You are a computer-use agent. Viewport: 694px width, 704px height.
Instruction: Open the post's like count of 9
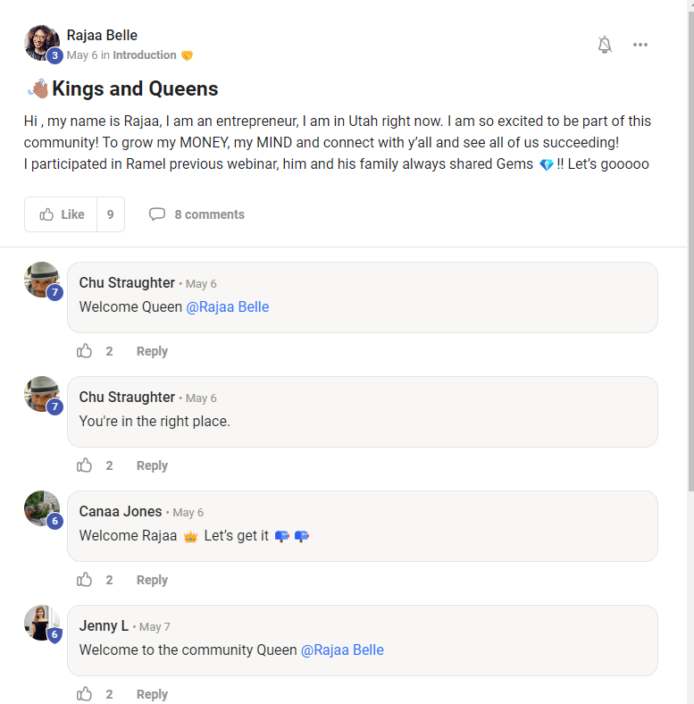point(110,214)
